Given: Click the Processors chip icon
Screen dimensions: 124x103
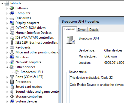Looking at the screenshot, I should [12, 82].
